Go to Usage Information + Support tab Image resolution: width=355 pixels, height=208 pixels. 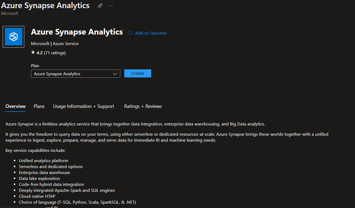(83, 106)
